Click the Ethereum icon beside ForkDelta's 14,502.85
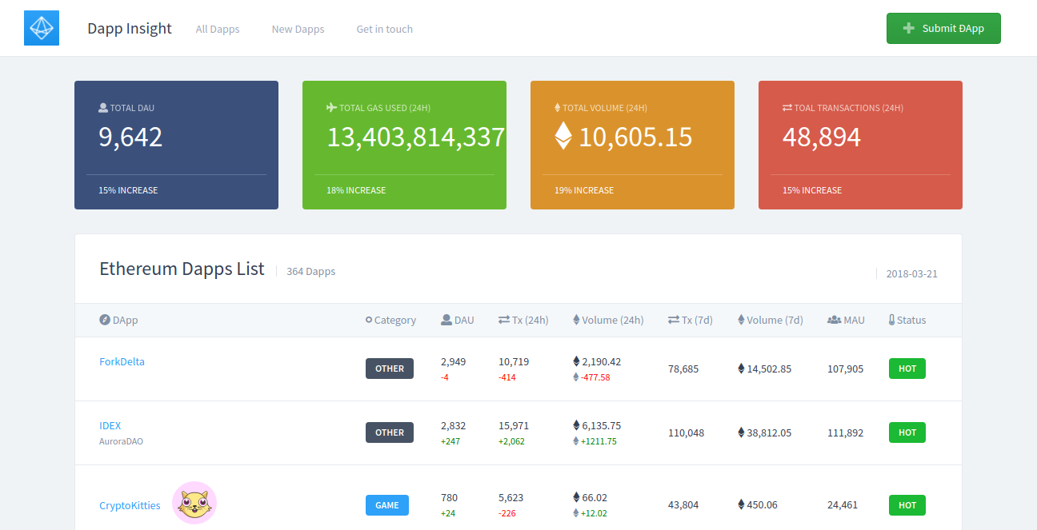The image size is (1037, 530). coord(741,369)
